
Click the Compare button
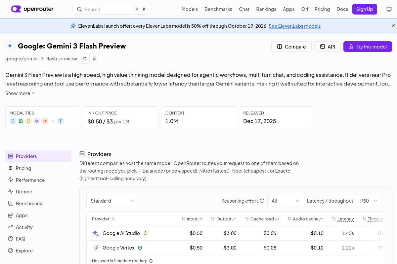pyautogui.click(x=291, y=47)
